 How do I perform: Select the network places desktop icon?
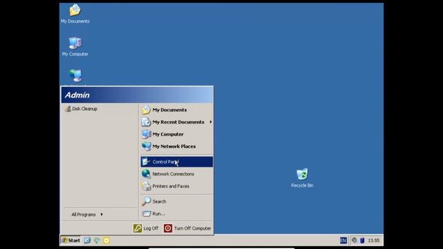tap(75, 75)
